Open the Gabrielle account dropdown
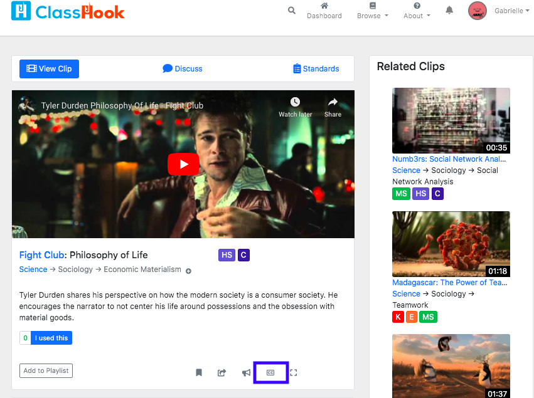The image size is (534, 398). [x=512, y=11]
